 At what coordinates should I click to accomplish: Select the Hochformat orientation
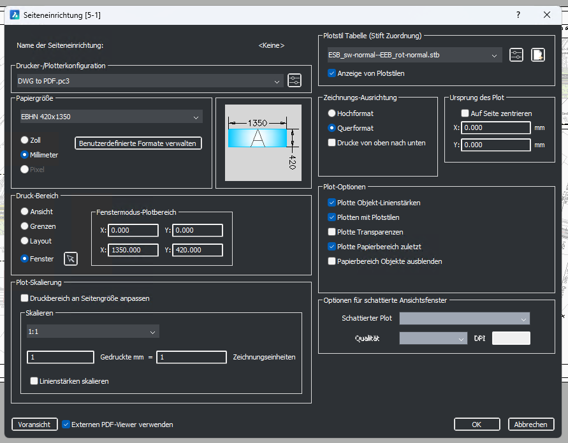(331, 113)
